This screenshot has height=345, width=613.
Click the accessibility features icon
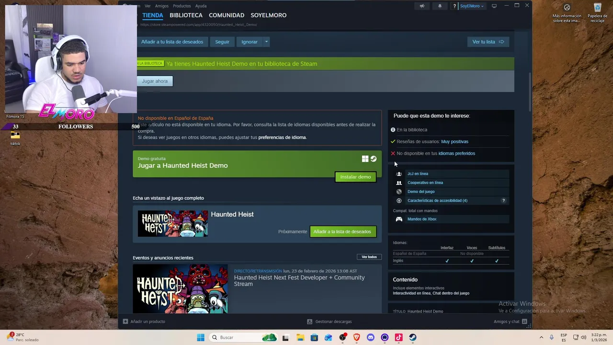pos(399,201)
